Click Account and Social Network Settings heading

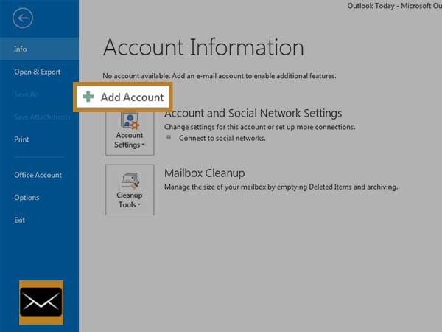click(253, 113)
